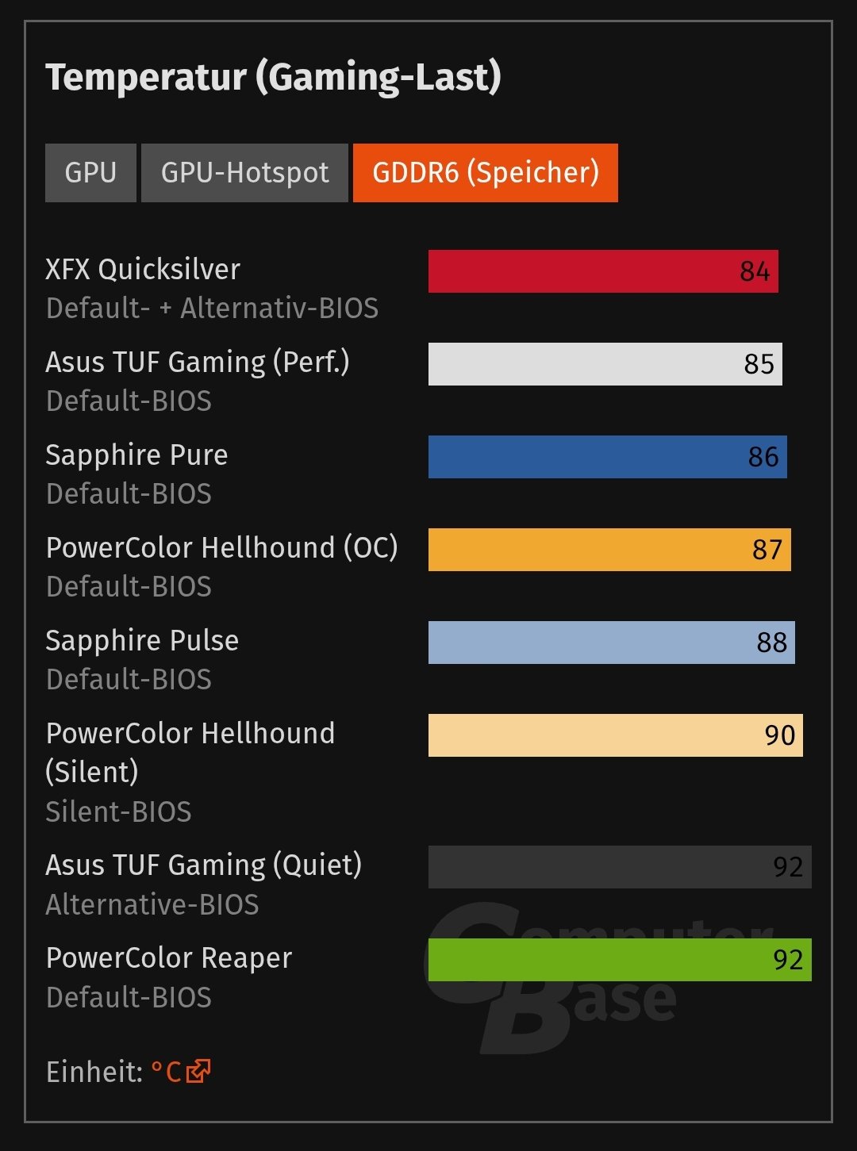Screen dimensions: 857x1151
Task: Switch to the GPU-Hotspot tab
Action: click(244, 173)
